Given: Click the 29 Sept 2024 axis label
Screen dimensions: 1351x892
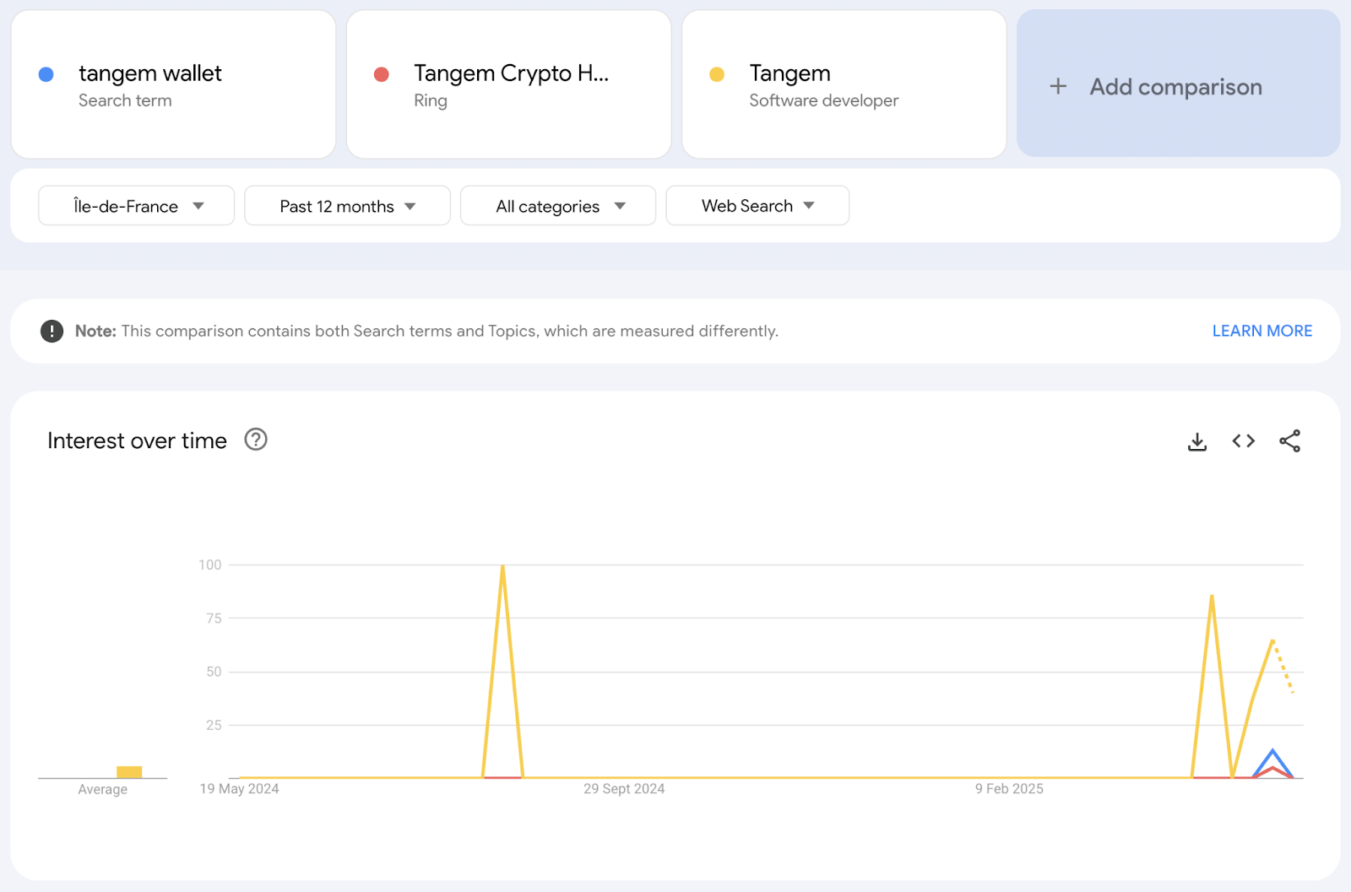Looking at the screenshot, I should point(624,788).
